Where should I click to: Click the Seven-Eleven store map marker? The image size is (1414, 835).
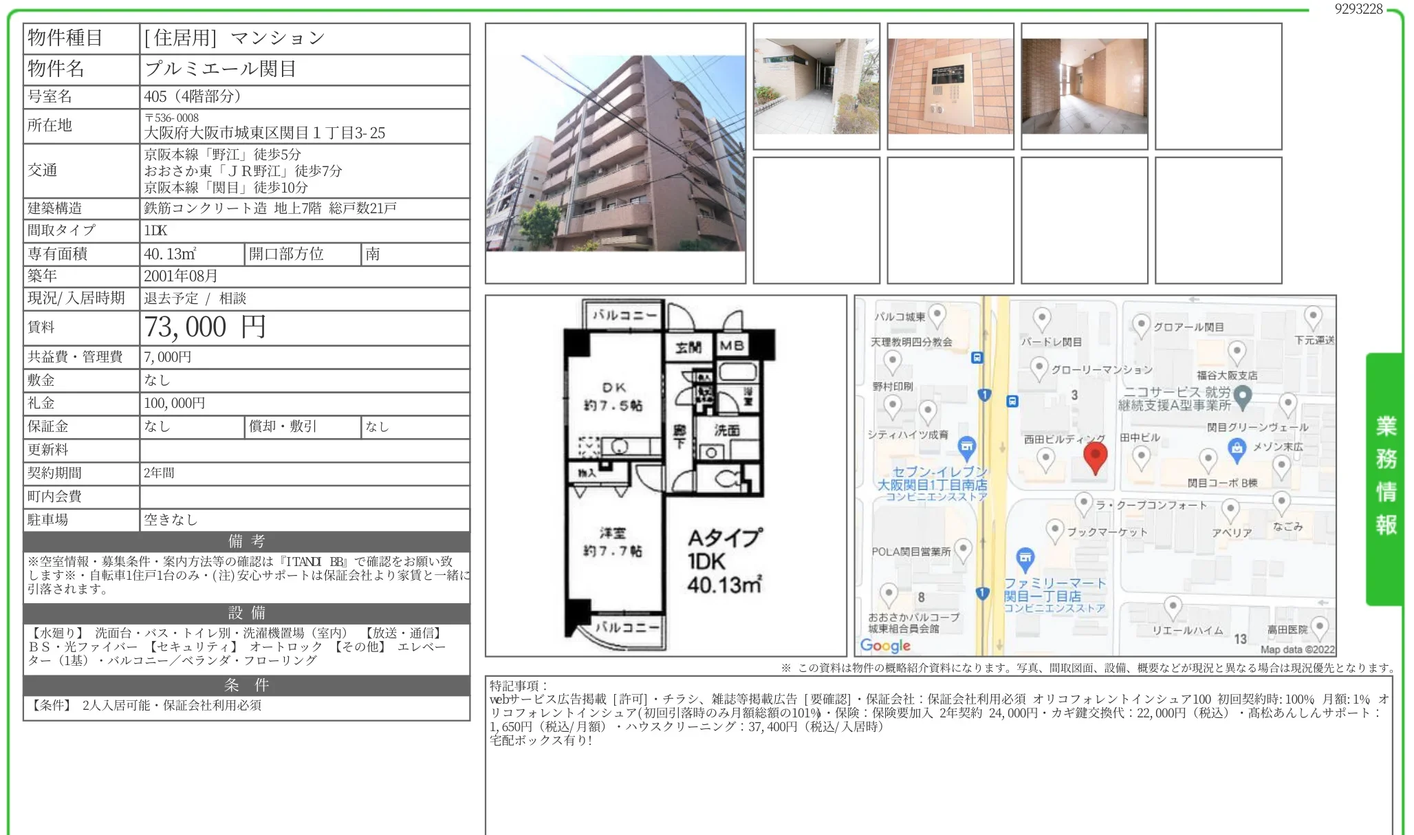tap(967, 447)
